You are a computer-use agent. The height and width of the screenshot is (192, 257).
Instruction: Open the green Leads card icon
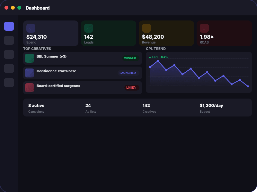(x=89, y=28)
